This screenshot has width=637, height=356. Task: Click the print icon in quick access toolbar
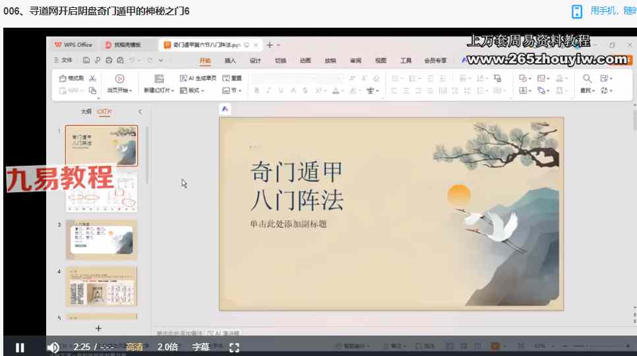(x=109, y=61)
